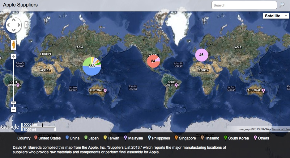Viewport: 290px width, 158px height.
Task: Click the orange Street View pegman
Action: click(14, 45)
